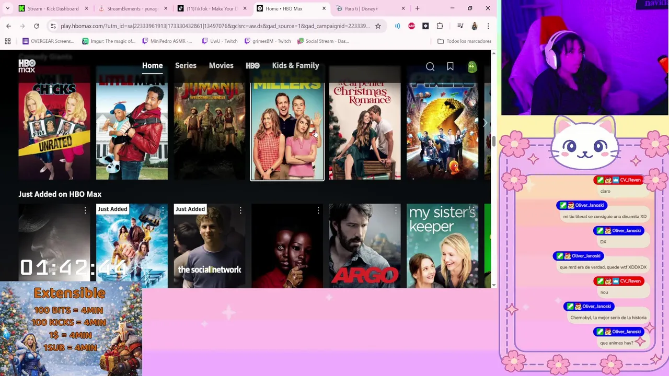Open options menu on The Social Network poster
This screenshot has width=669, height=376.
[240, 210]
